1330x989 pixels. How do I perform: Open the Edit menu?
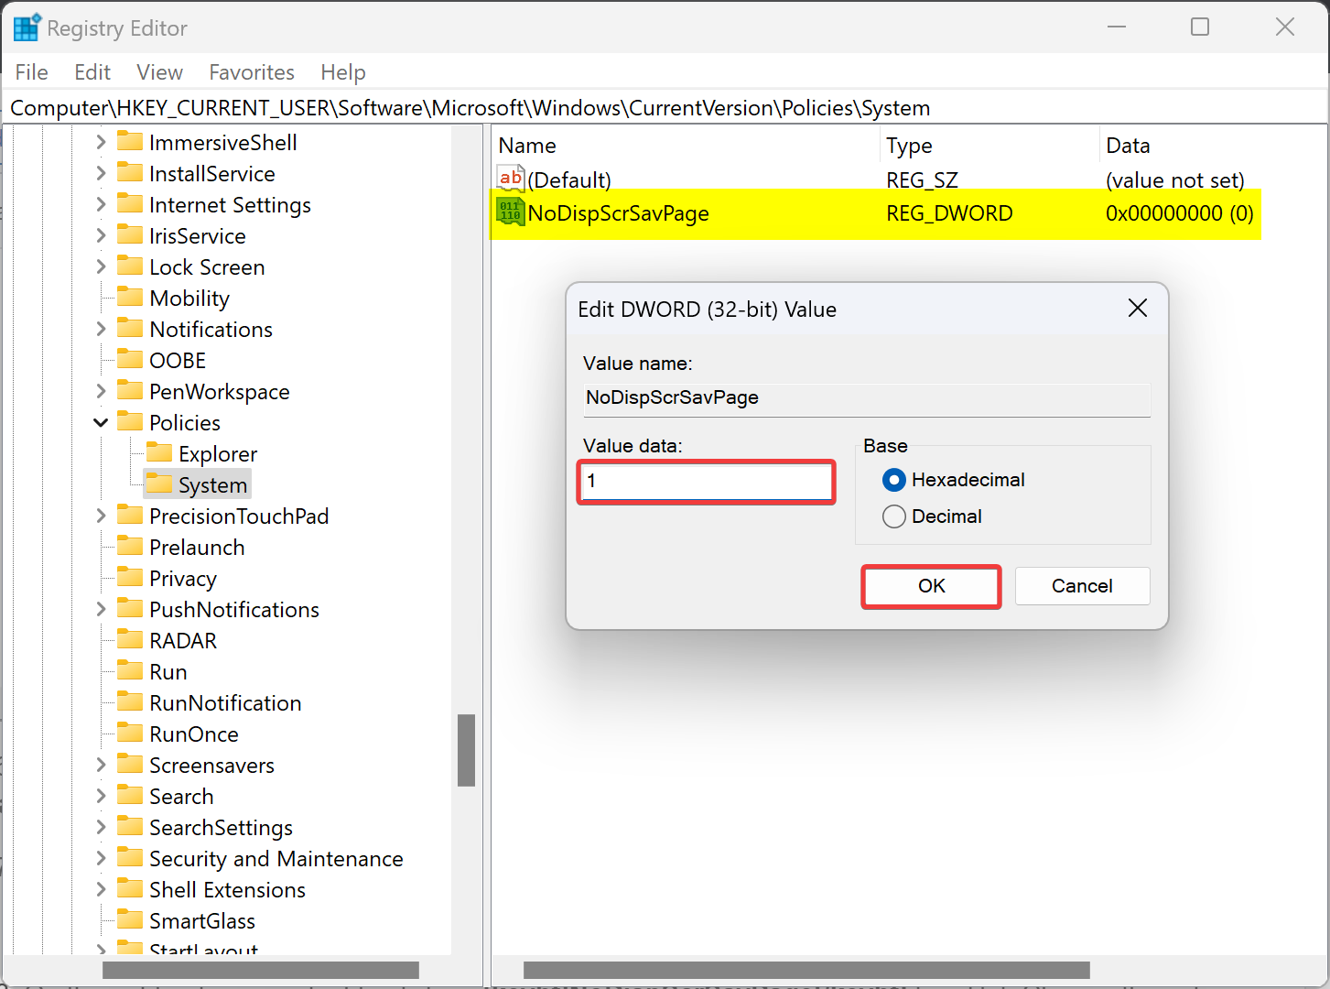(92, 72)
